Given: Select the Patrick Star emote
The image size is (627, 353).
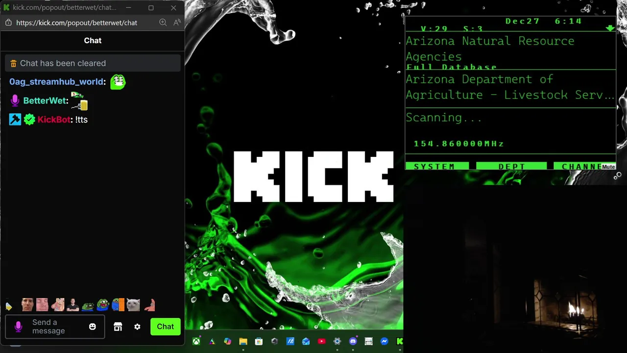Looking at the screenshot, I should 150,305.
